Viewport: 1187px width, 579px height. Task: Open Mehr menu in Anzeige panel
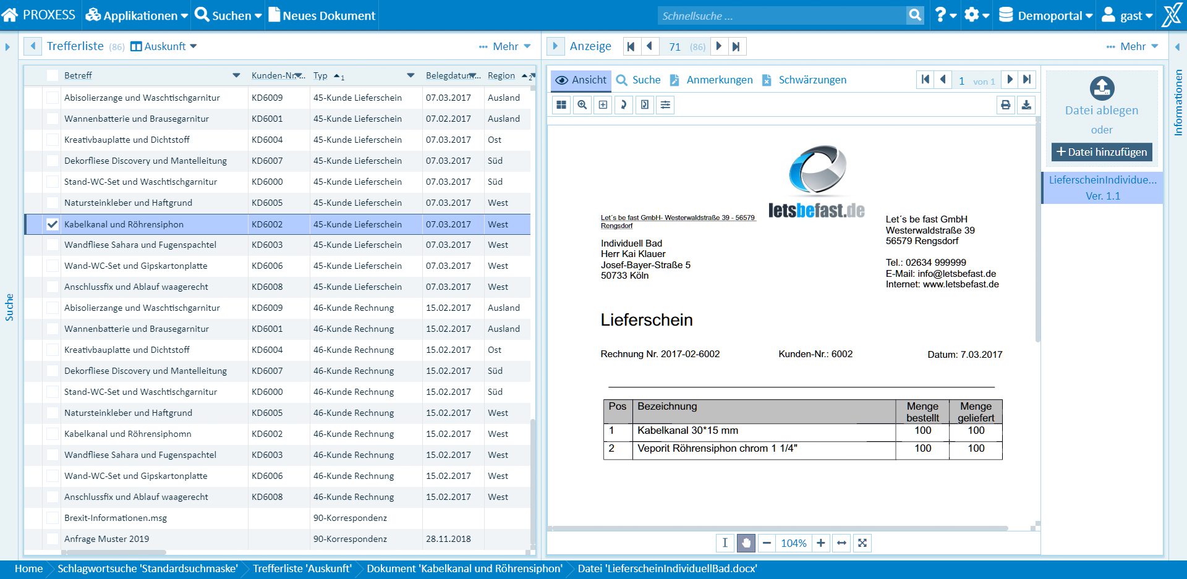click(1133, 46)
